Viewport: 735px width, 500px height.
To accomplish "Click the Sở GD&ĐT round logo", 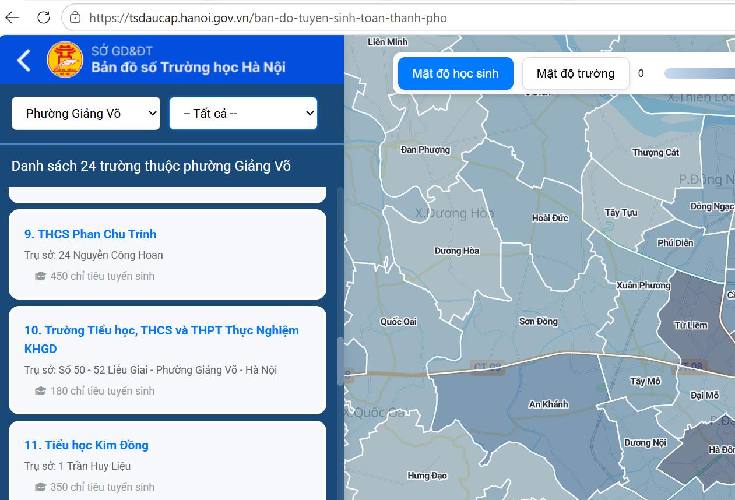I will 65,59.
